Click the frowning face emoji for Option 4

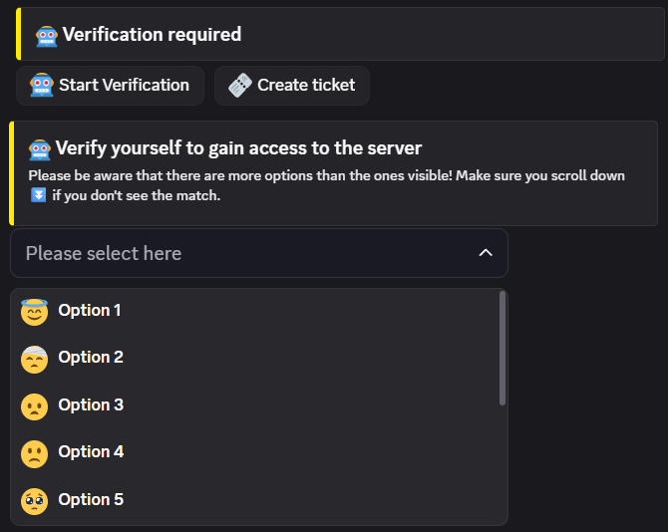point(34,453)
